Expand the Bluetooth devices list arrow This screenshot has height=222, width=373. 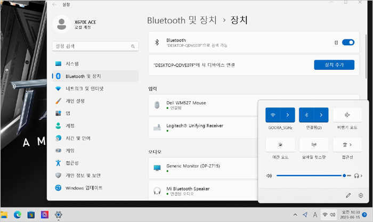tap(322, 114)
